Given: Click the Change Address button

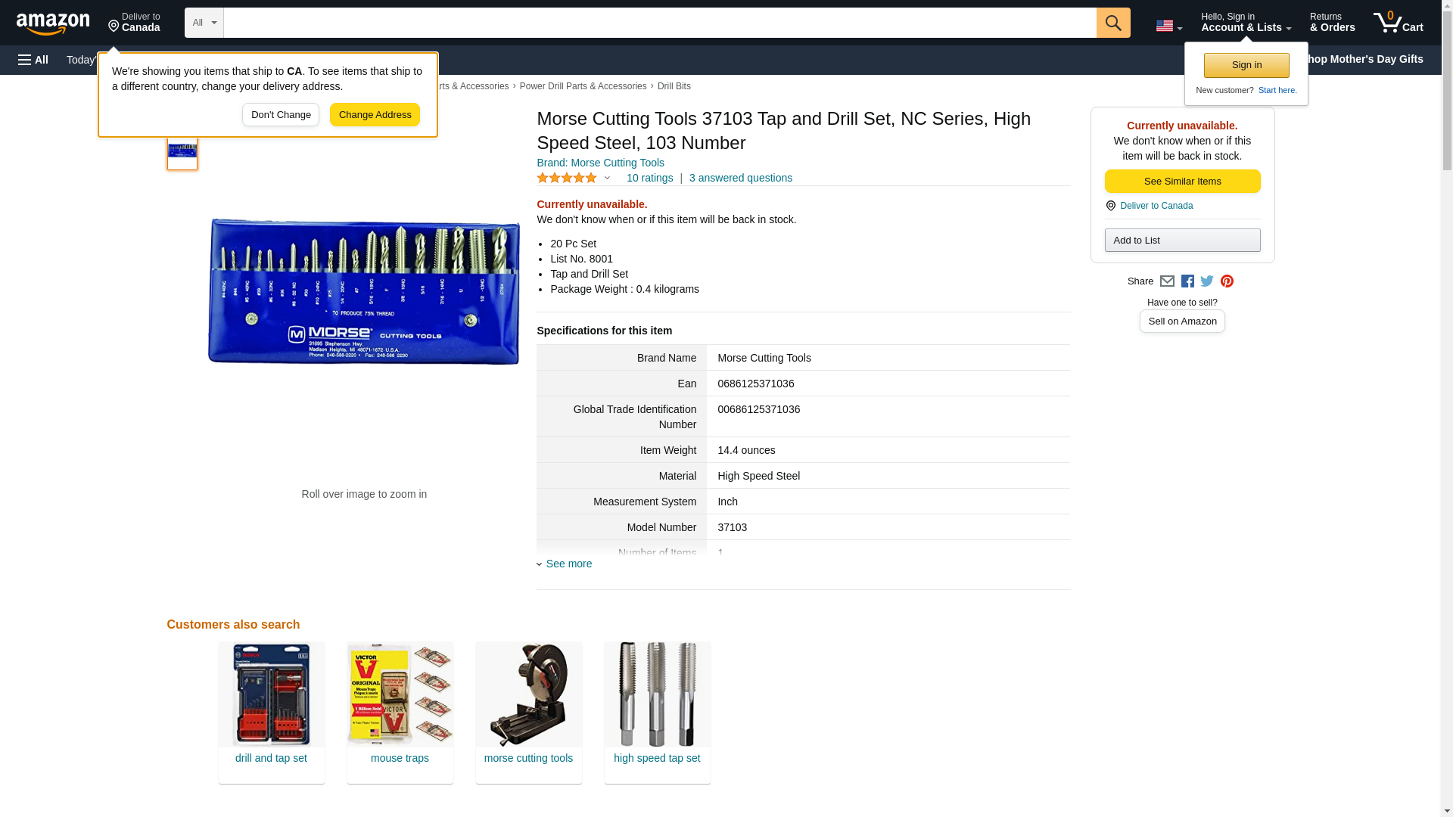Looking at the screenshot, I should (375, 115).
